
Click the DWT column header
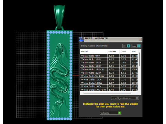[125, 52]
